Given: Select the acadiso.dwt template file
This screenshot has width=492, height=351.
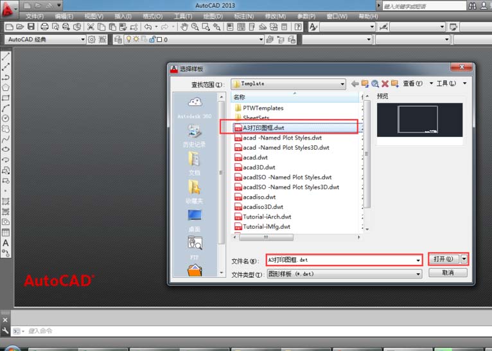Looking at the screenshot, I should click(255, 197).
